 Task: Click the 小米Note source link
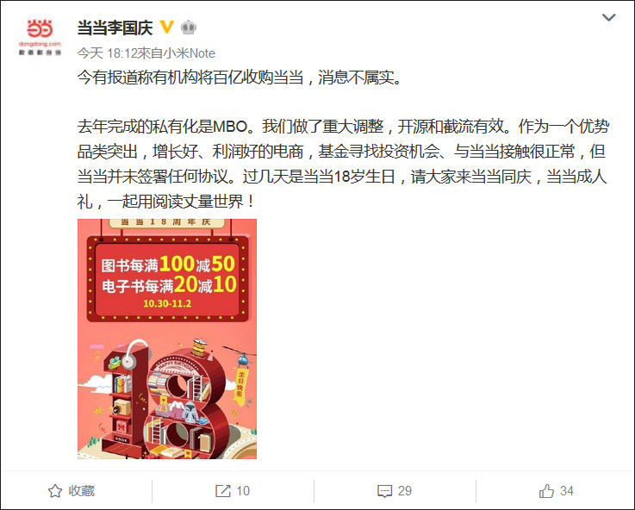(x=189, y=53)
